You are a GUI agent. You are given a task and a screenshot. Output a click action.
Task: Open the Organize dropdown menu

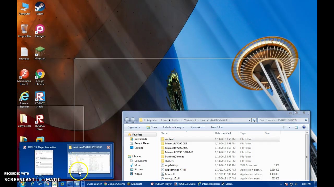(134, 127)
